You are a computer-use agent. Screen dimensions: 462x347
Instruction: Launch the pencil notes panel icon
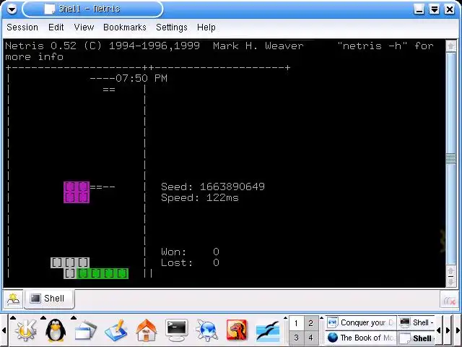[x=116, y=331]
